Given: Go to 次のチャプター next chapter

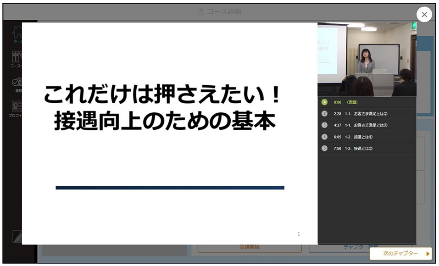Looking at the screenshot, I should pyautogui.click(x=400, y=254).
